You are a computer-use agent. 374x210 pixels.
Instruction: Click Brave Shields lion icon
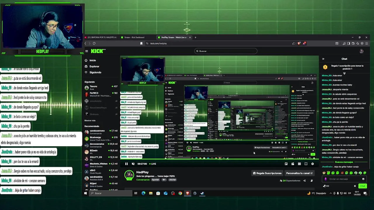pyautogui.click(x=299, y=43)
